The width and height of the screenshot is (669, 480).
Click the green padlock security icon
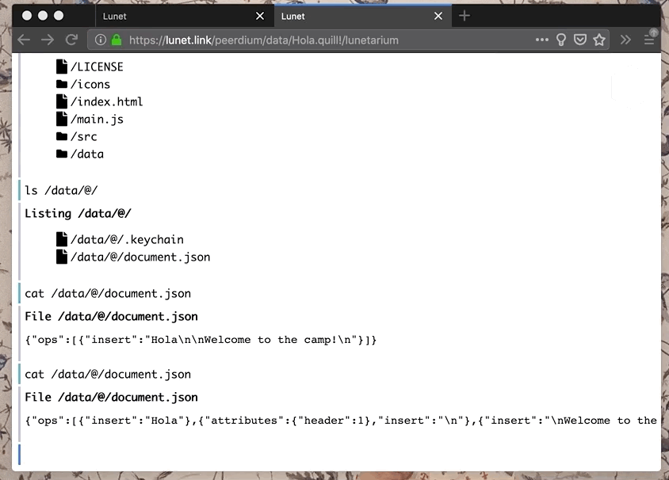pyautogui.click(x=117, y=40)
